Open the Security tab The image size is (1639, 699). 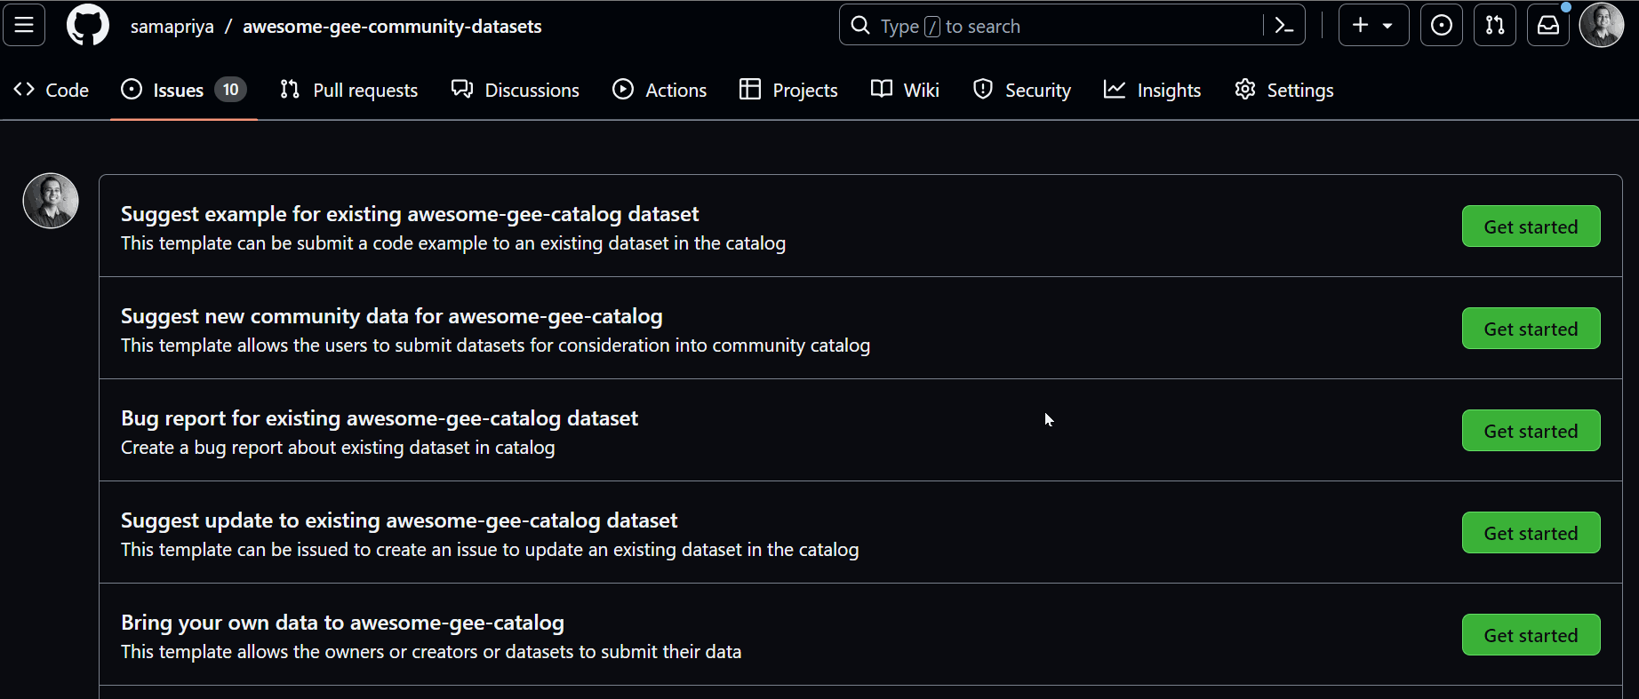[x=1021, y=90]
